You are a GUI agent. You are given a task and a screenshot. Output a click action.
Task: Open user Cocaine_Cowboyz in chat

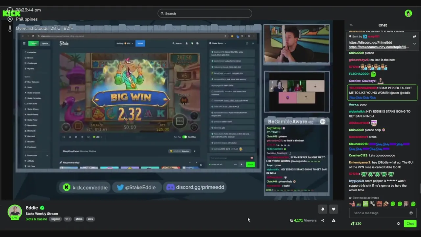point(362,81)
